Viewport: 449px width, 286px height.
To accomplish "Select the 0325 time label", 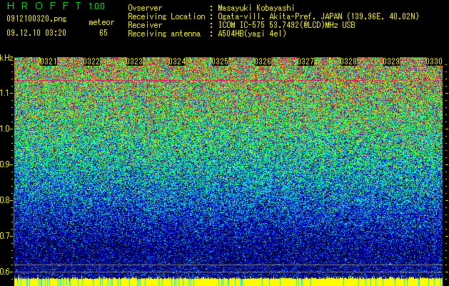I will click(x=220, y=61).
